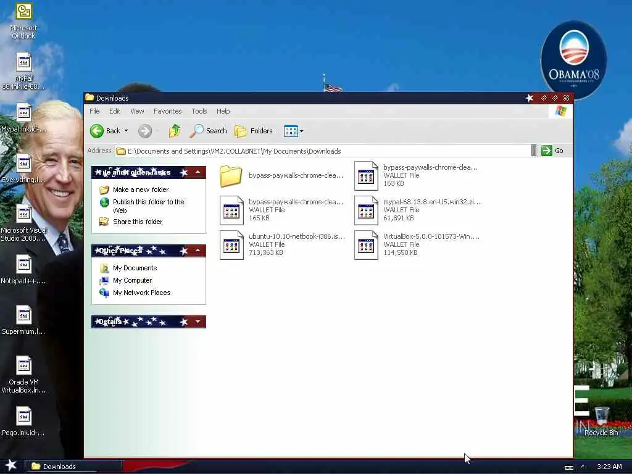Select the bypass-paywalls-chrome-clean folder icon
This screenshot has height=474, width=632.
pos(231,176)
